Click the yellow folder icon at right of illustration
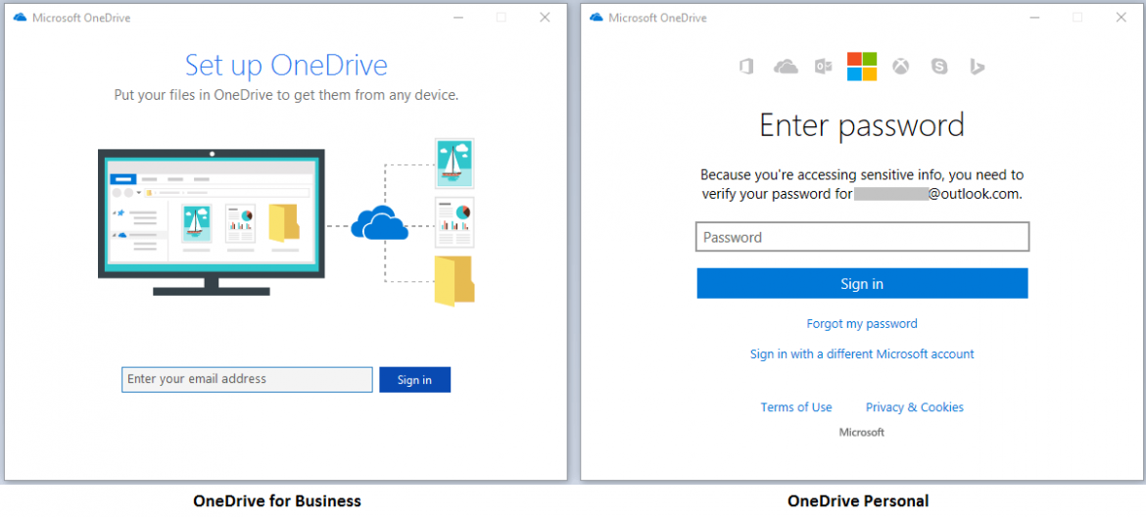Screen dimensions: 1146x517 tap(454, 280)
